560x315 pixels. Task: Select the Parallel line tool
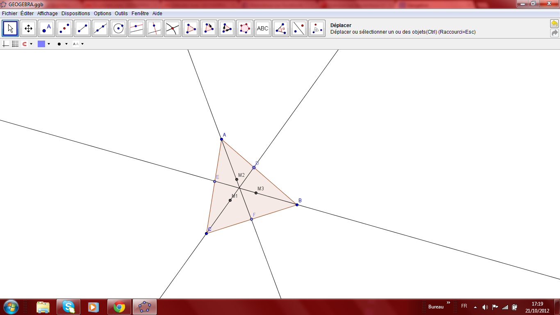pos(137,28)
